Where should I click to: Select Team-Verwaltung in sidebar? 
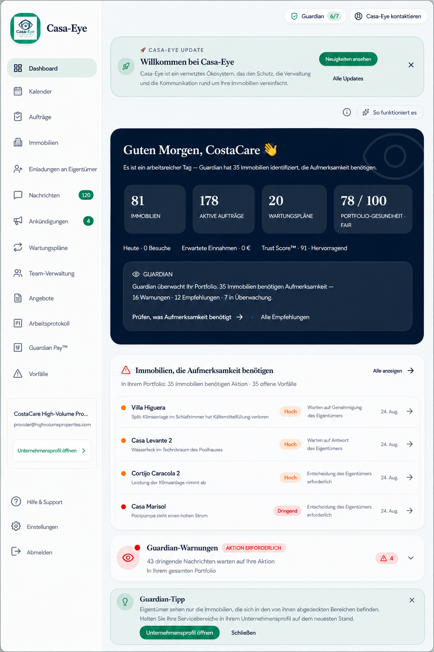click(x=52, y=273)
